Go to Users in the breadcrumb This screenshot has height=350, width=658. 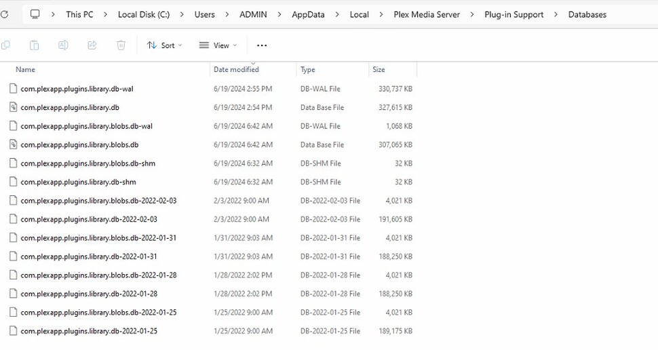[x=204, y=14]
